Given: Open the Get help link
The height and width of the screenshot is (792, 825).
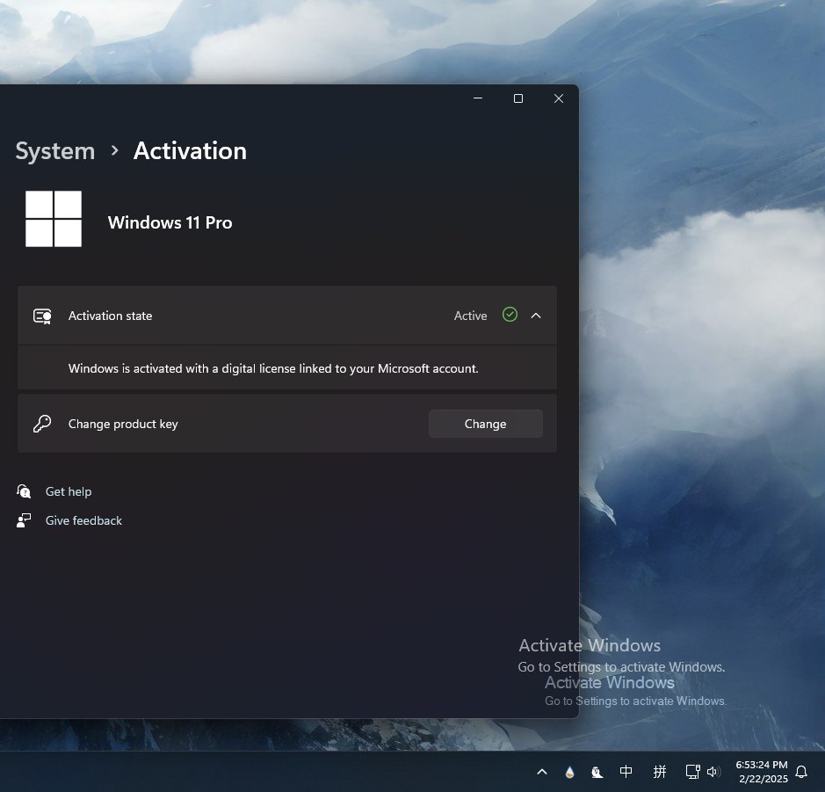Looking at the screenshot, I should click(69, 491).
